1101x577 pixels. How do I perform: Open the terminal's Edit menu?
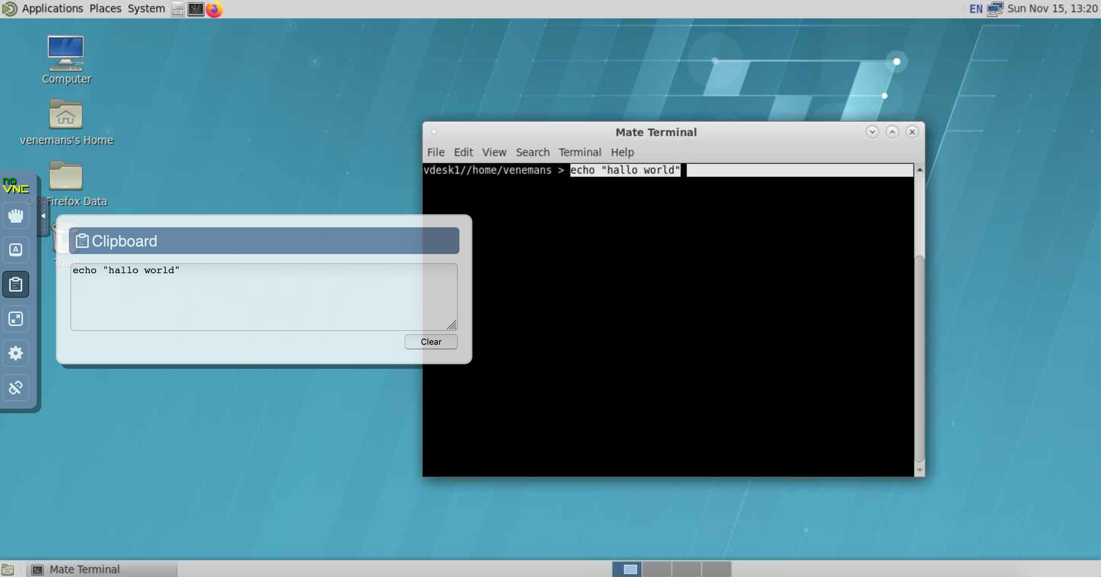(x=463, y=152)
